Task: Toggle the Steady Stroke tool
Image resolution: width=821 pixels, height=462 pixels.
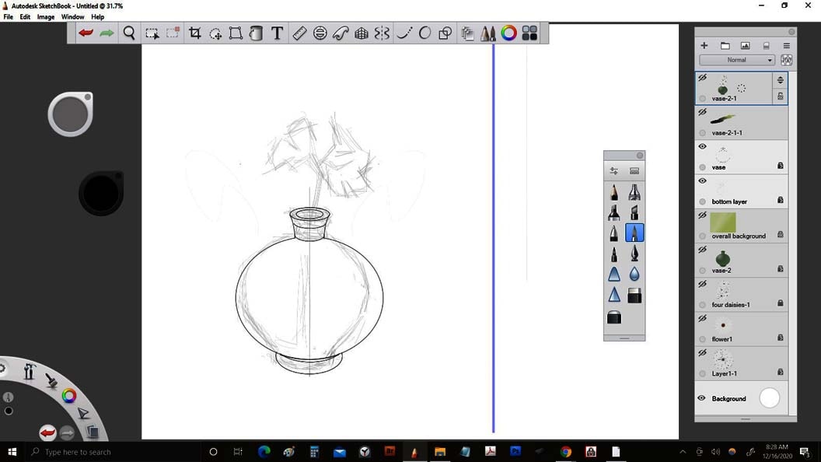Action: pos(404,33)
